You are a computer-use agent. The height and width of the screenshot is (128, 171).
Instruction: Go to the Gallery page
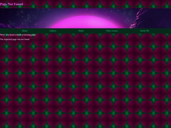[53, 31]
